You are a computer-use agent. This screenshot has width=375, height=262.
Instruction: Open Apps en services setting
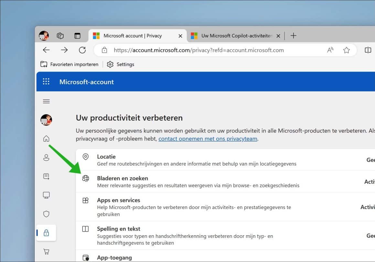coord(118,200)
